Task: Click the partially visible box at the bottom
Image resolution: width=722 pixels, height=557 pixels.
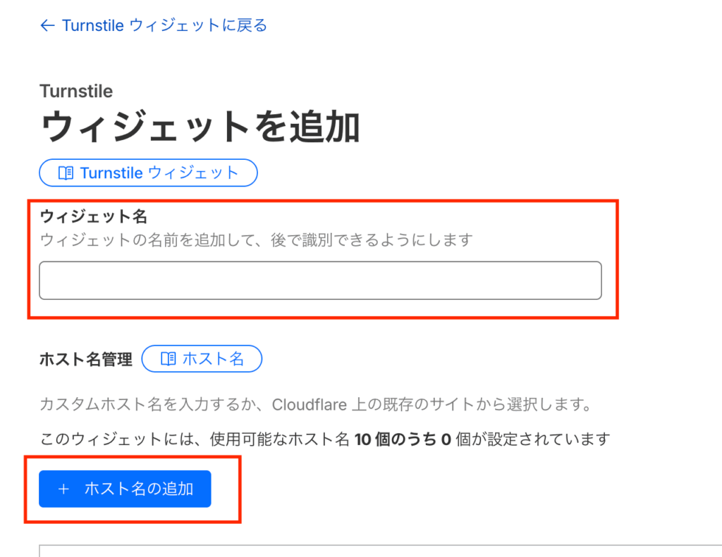Action: click(381, 550)
